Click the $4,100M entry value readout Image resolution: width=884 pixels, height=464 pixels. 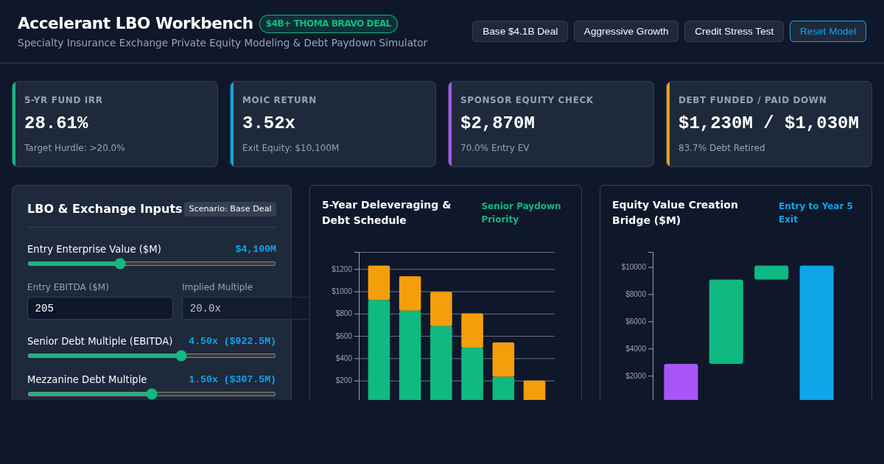(x=256, y=249)
